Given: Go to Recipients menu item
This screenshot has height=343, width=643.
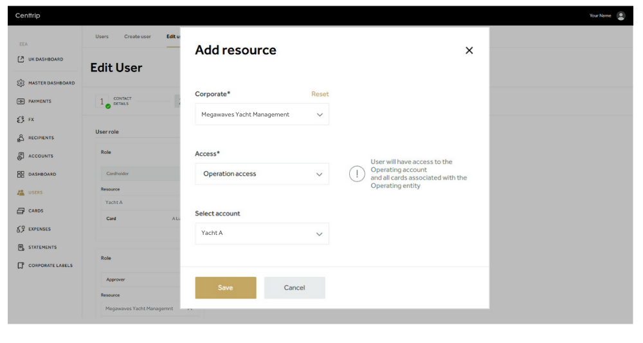Looking at the screenshot, I should point(41,138).
